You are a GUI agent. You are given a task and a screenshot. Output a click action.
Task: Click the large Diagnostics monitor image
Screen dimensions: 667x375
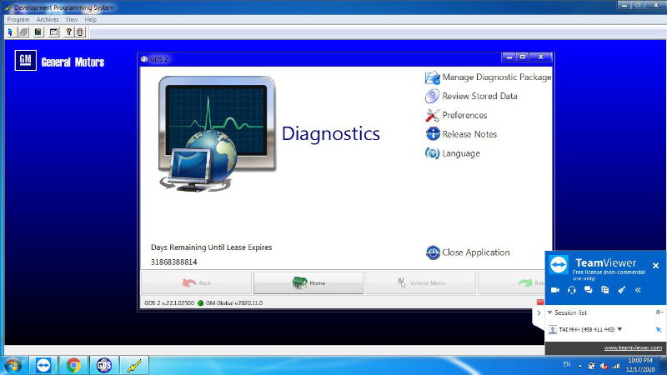tap(217, 134)
